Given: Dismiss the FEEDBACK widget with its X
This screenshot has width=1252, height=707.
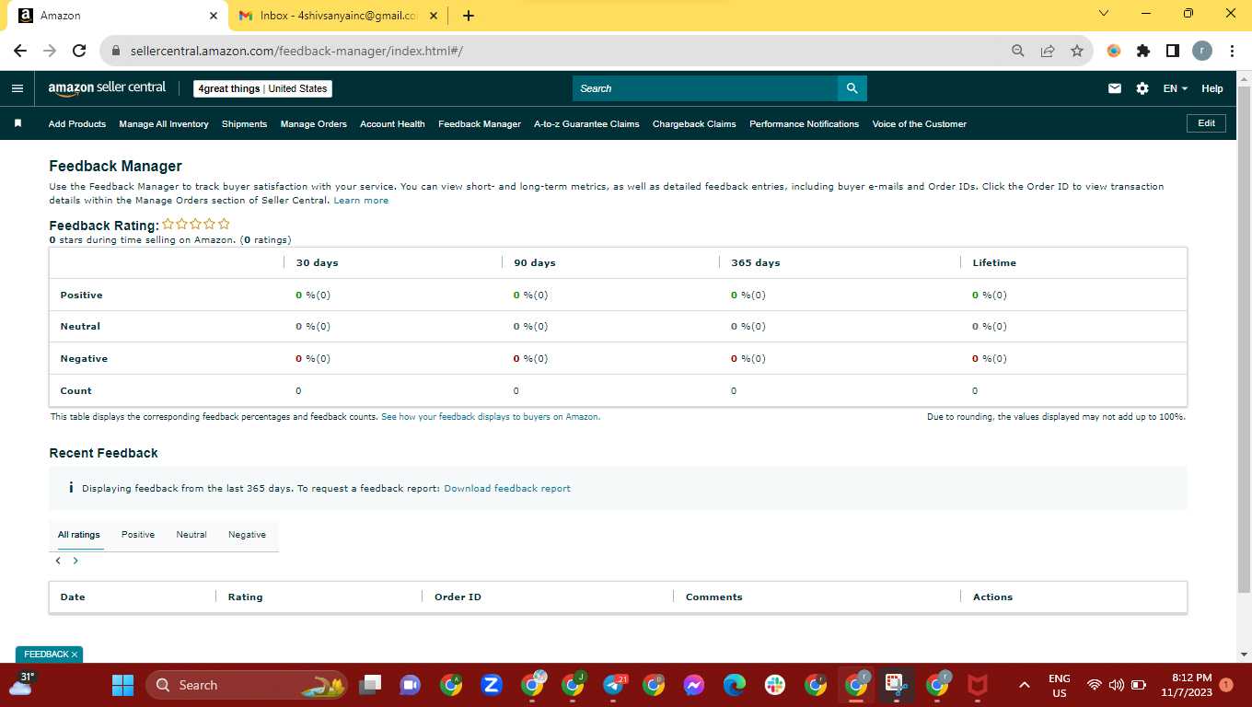Looking at the screenshot, I should pos(75,655).
